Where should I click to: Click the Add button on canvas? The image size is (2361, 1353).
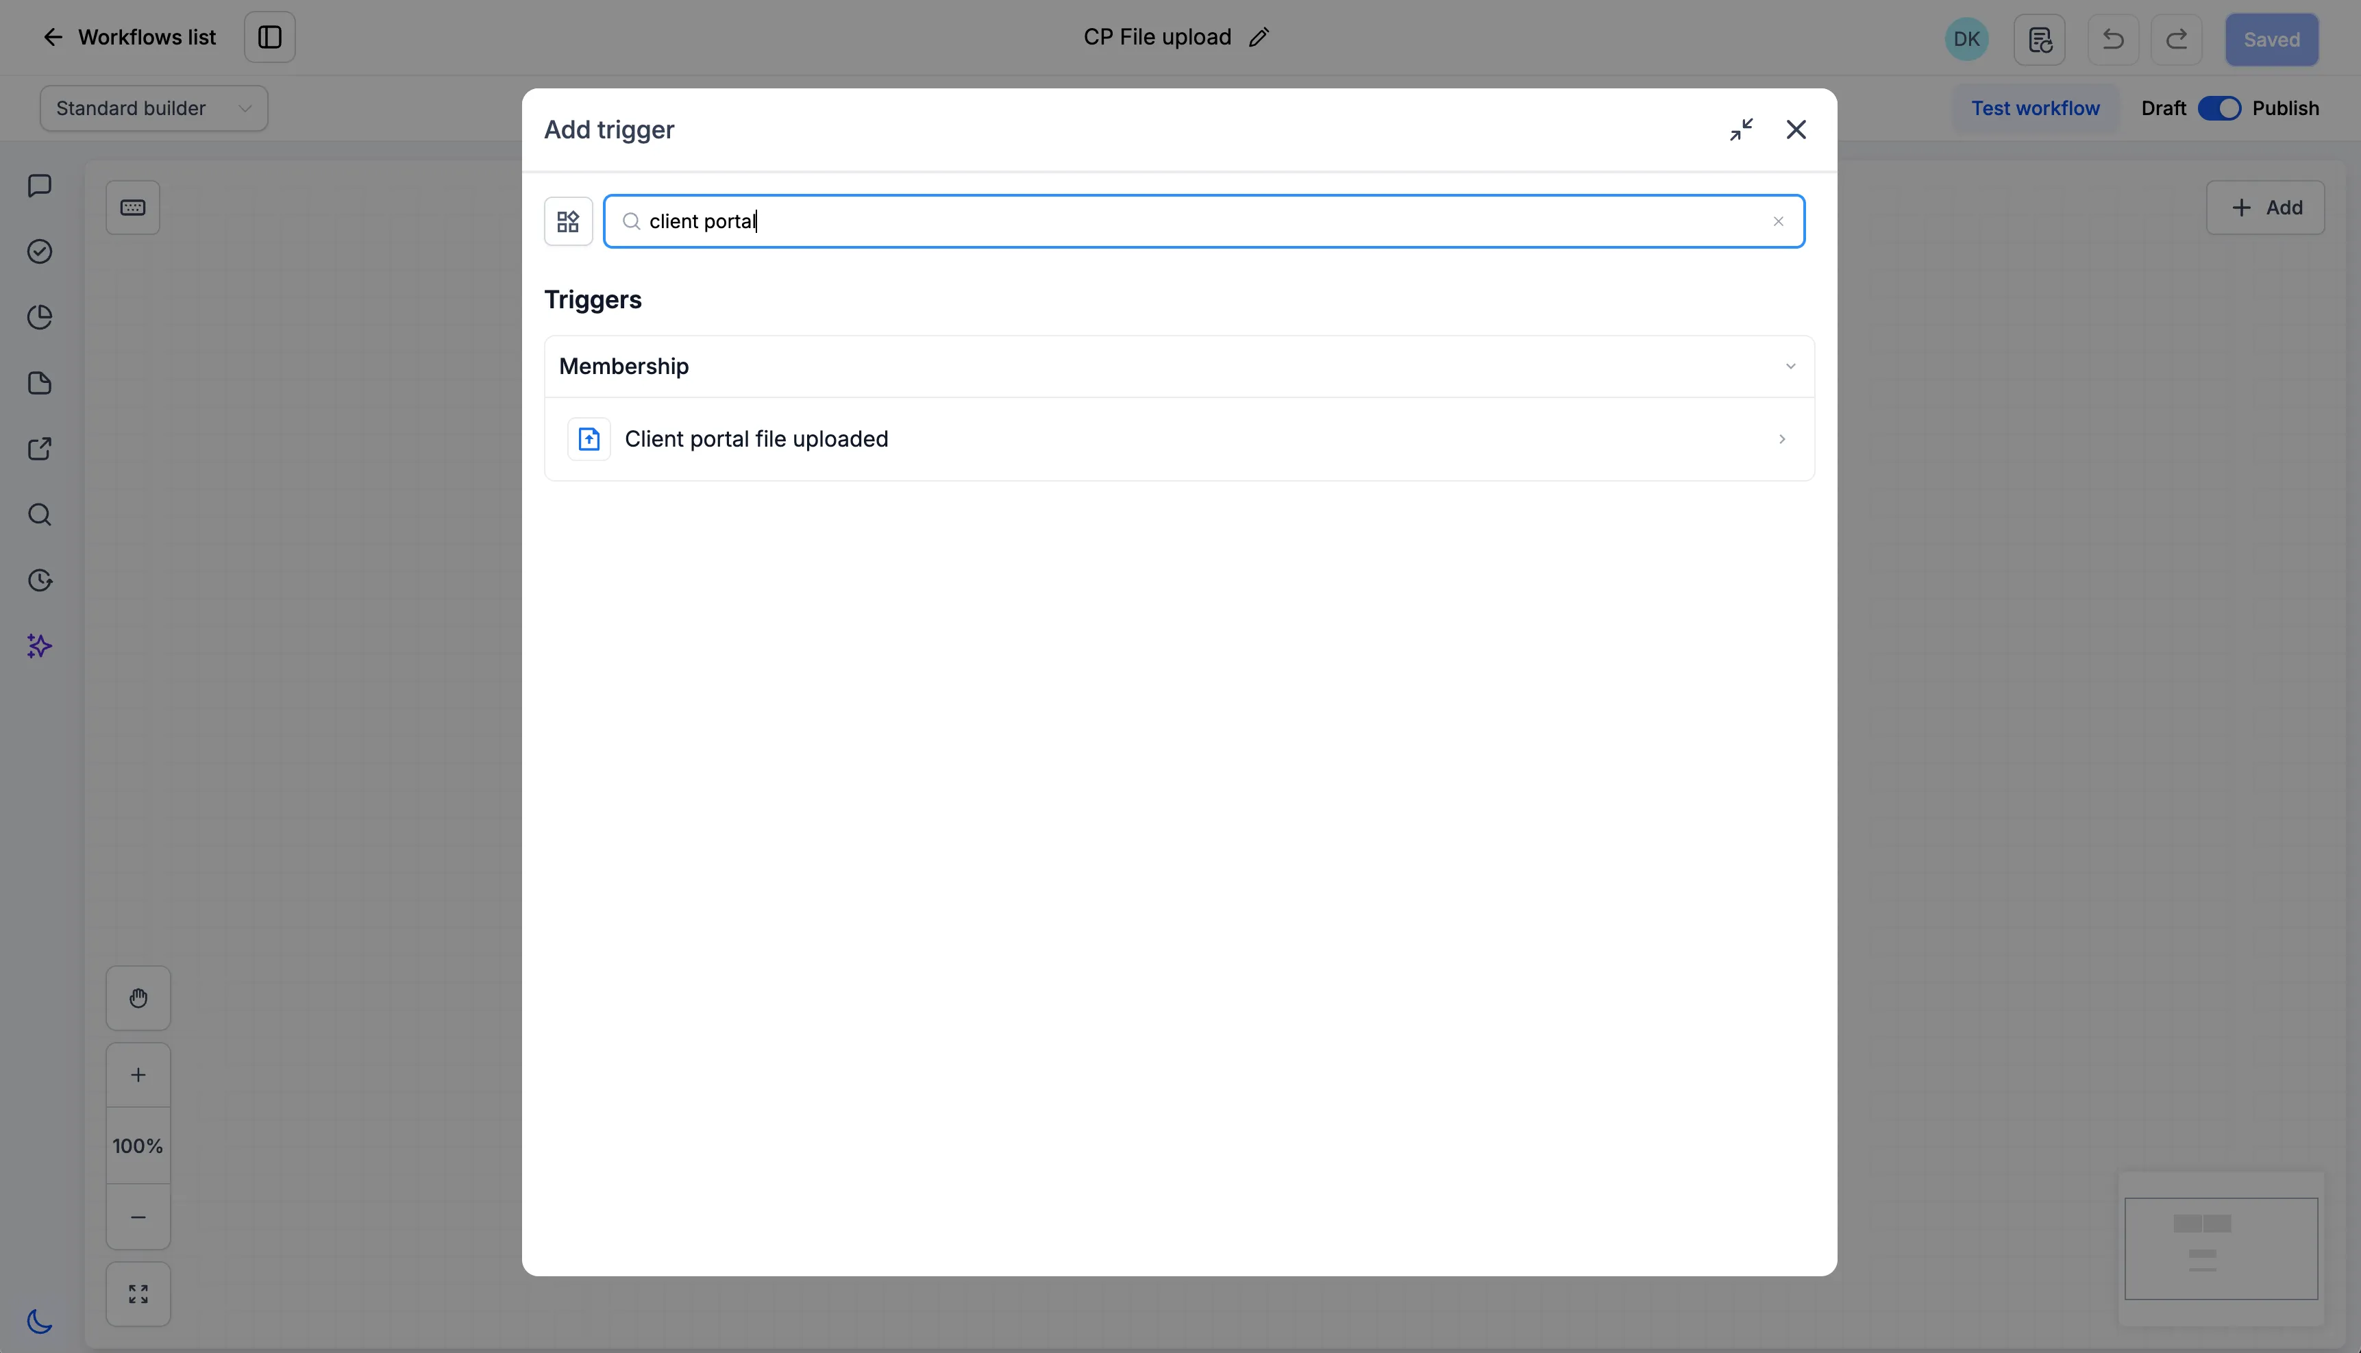point(2265,207)
